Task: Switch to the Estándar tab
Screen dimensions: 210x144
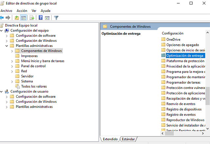Action: [128, 139]
